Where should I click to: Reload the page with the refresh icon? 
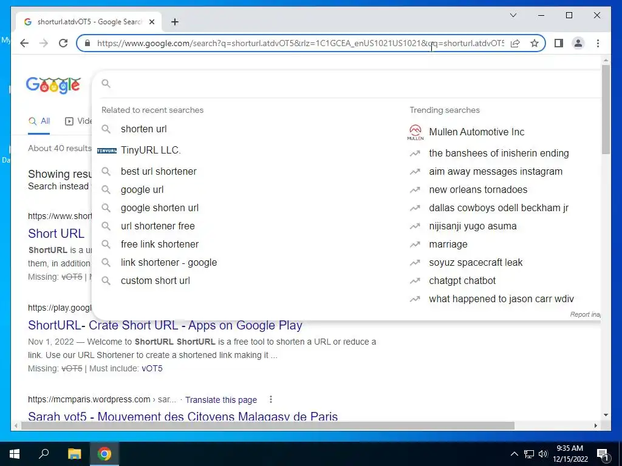click(x=63, y=43)
